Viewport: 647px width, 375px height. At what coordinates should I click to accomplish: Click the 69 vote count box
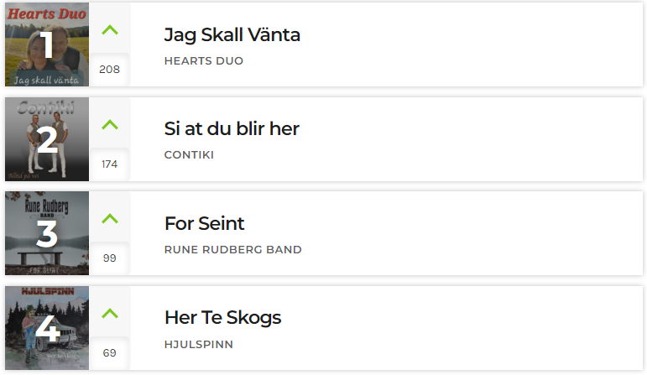(109, 353)
